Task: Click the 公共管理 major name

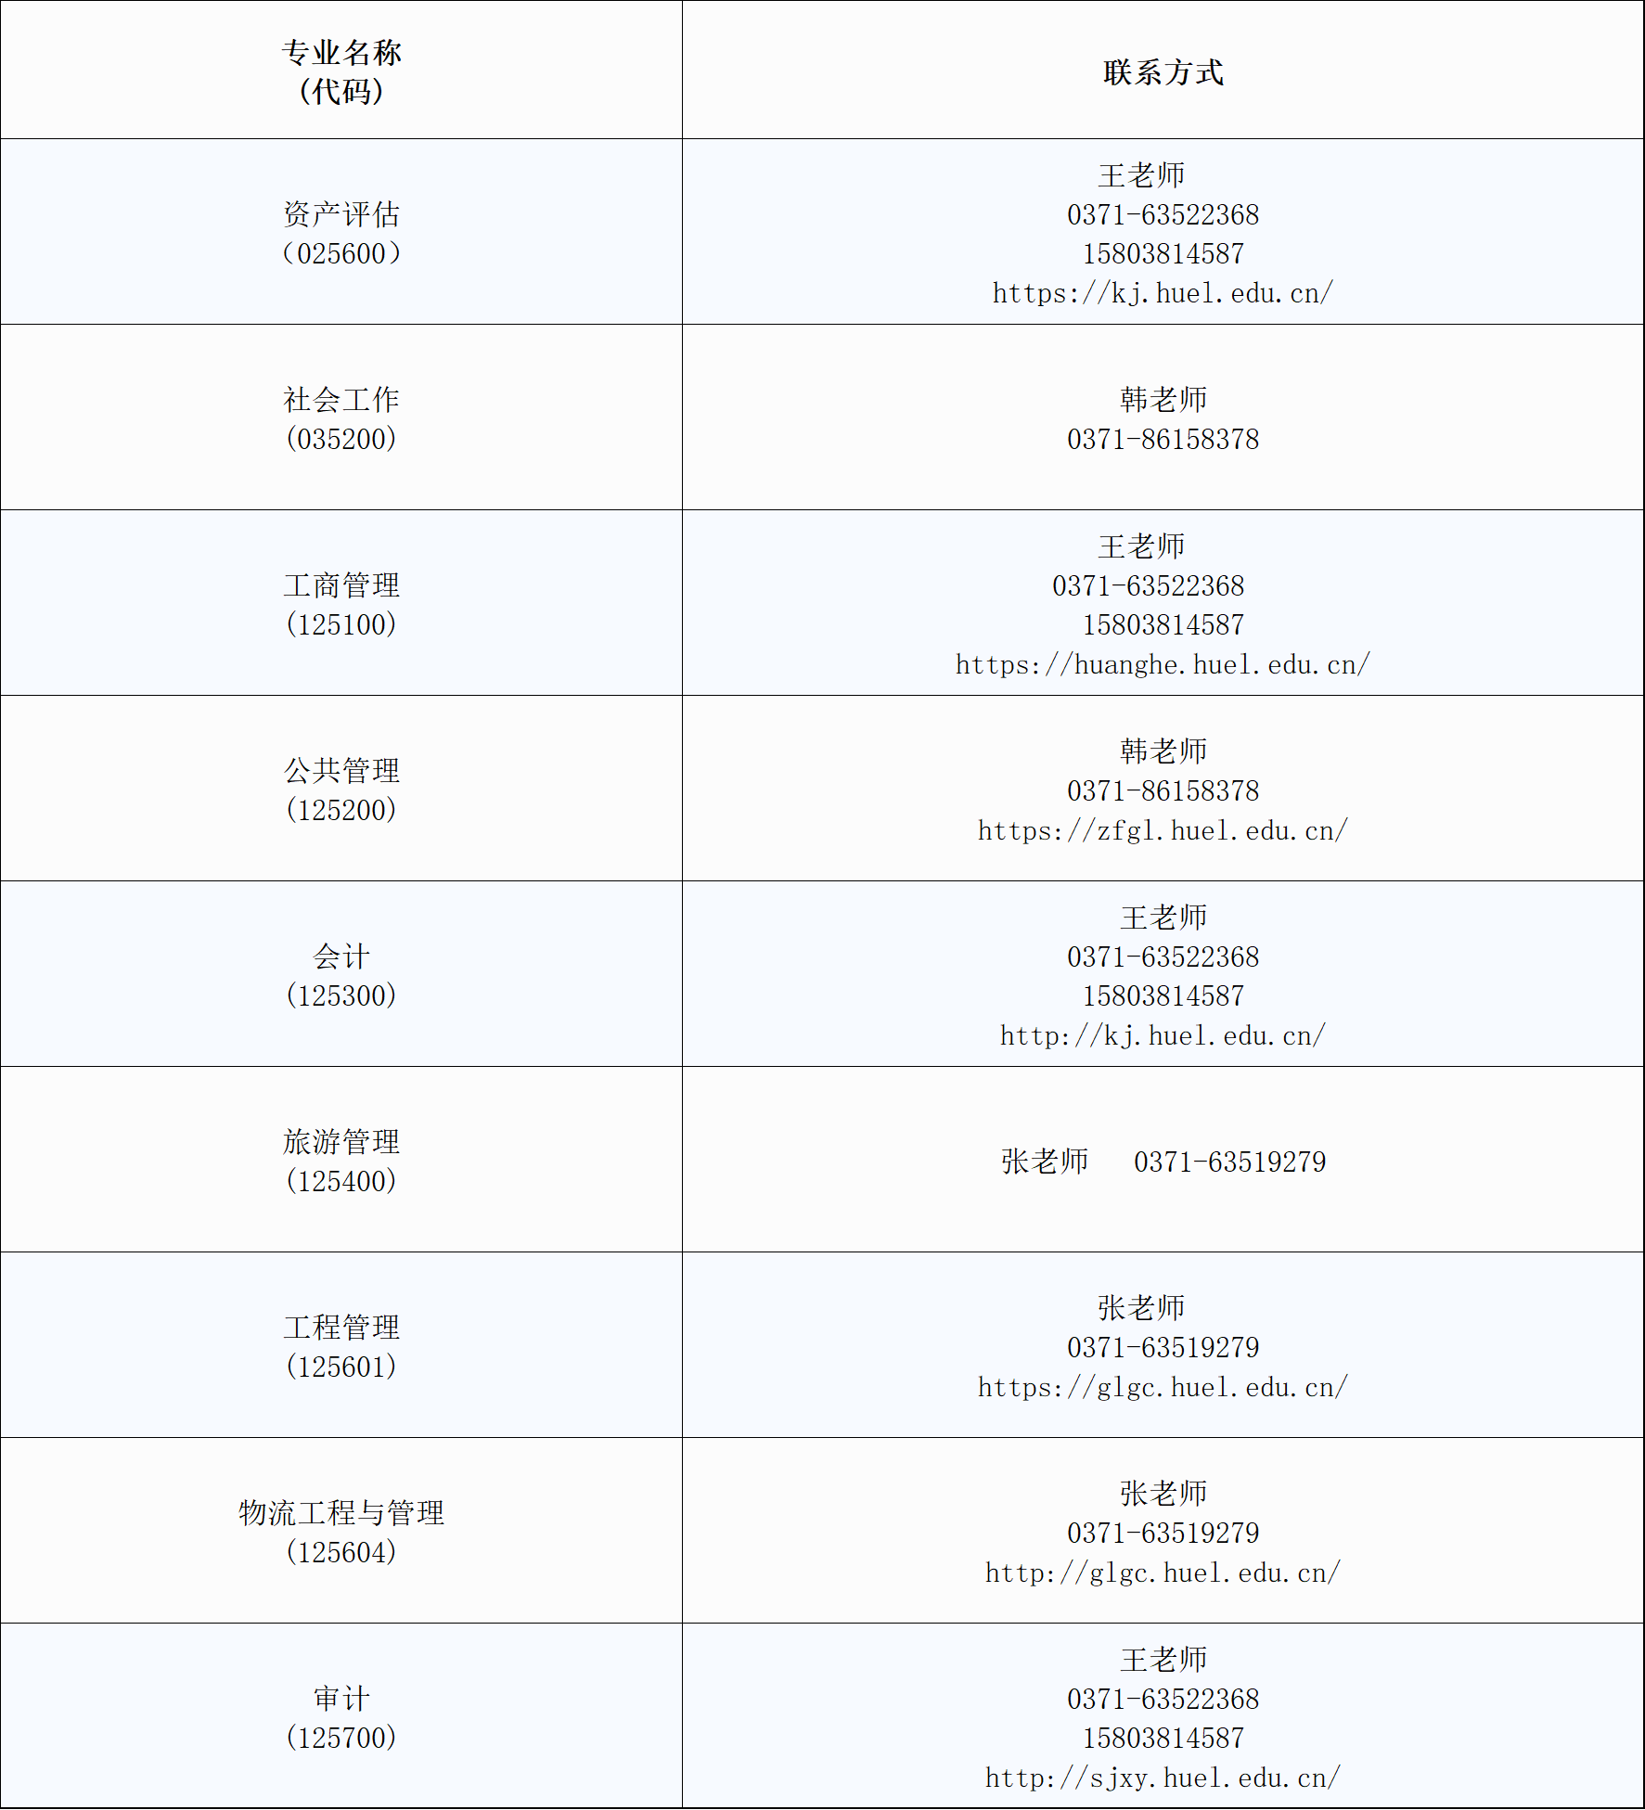Action: tap(341, 771)
